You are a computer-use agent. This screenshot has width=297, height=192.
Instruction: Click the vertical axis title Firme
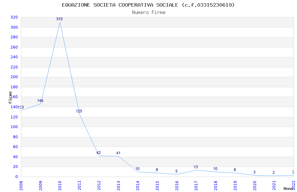click(x=10, y=97)
